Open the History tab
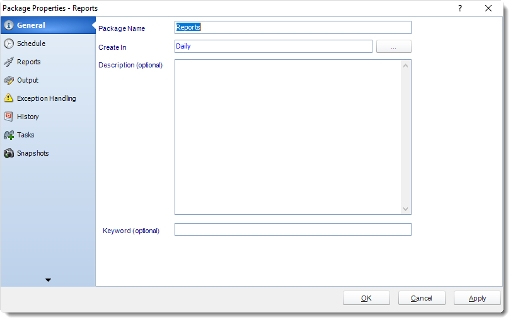The height and width of the screenshot is (322, 513). (48, 117)
